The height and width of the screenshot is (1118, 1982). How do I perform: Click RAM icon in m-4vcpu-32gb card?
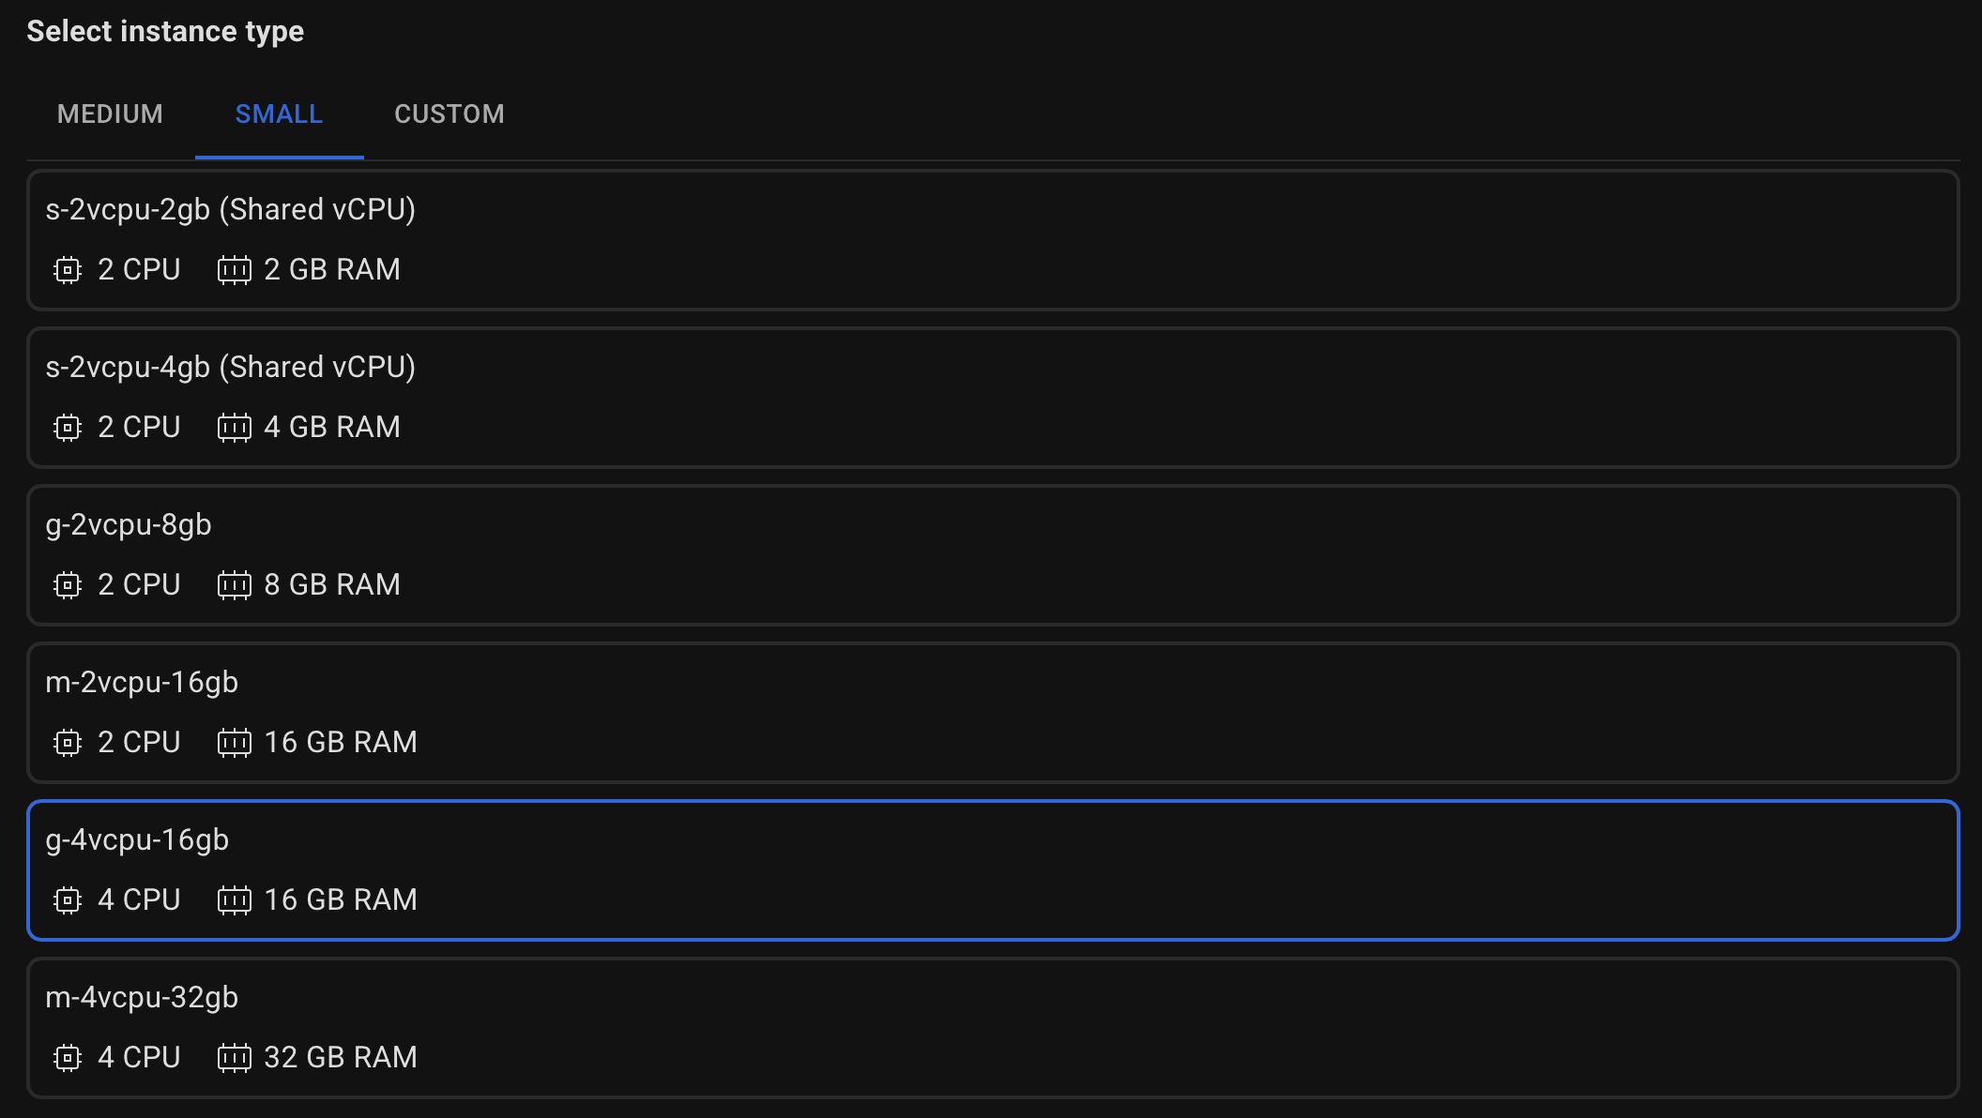234,1058
